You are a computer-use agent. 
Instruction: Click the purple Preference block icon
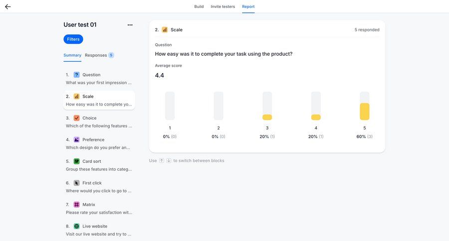pyautogui.click(x=76, y=140)
